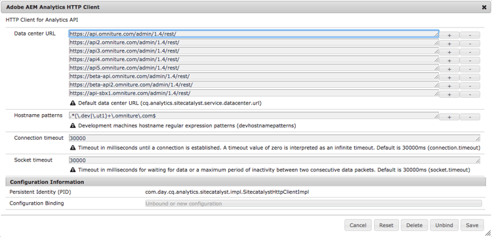Click the Cancel button

point(358,225)
